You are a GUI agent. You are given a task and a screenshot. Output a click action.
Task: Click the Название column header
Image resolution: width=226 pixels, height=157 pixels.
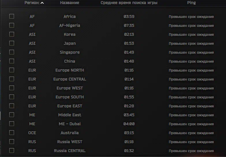70,3
